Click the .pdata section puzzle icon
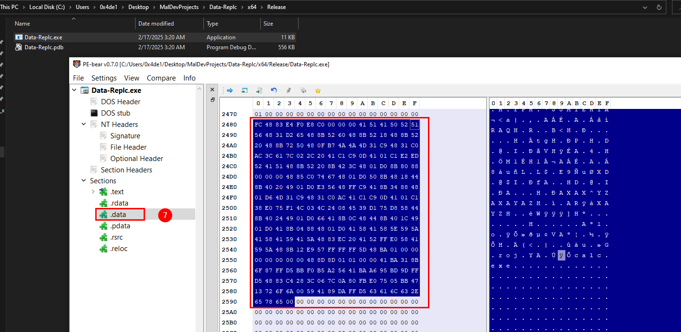Image resolution: width=681 pixels, height=332 pixels. [103, 226]
